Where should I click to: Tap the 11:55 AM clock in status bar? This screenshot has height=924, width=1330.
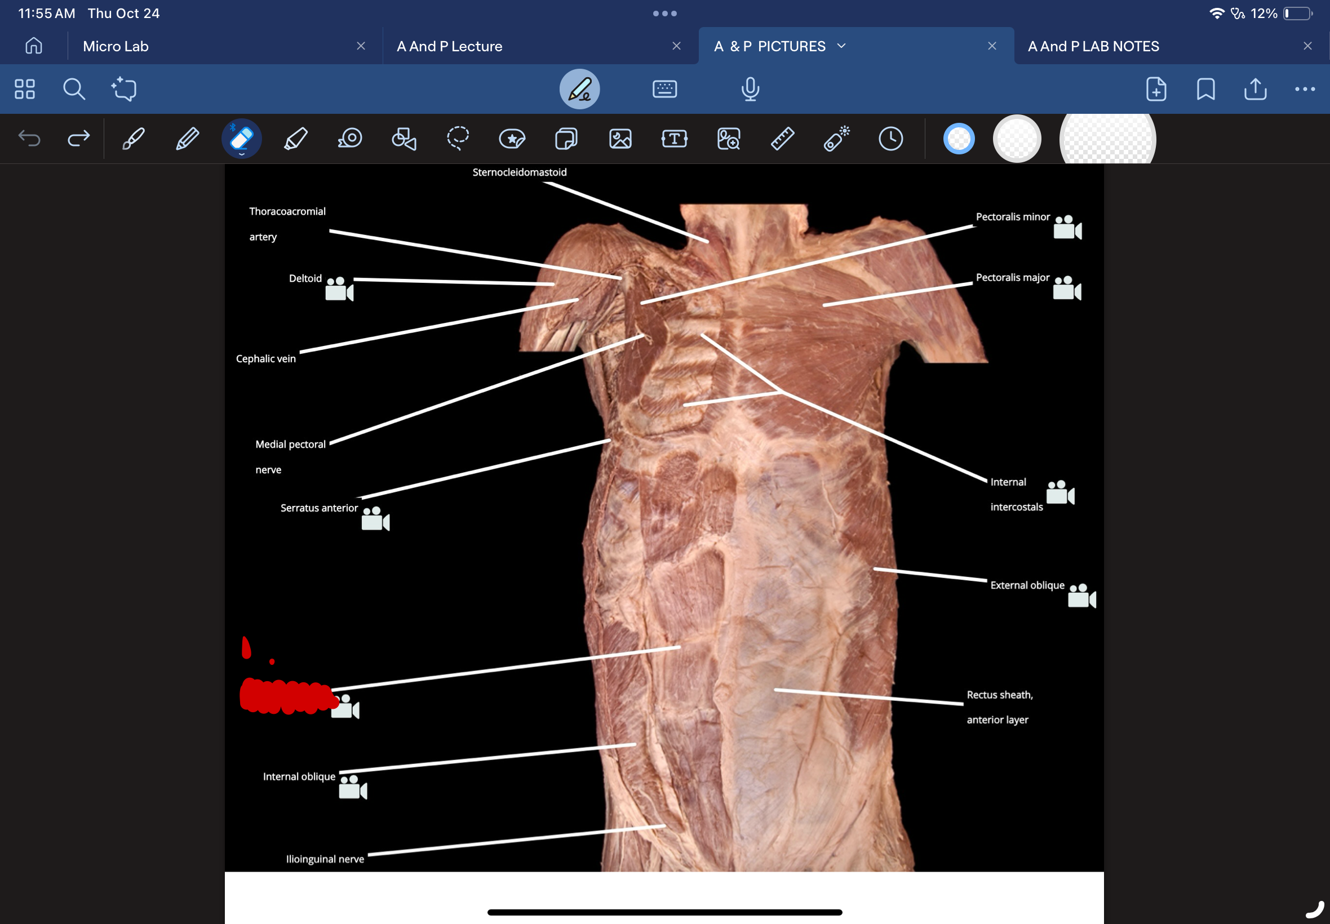pos(46,14)
